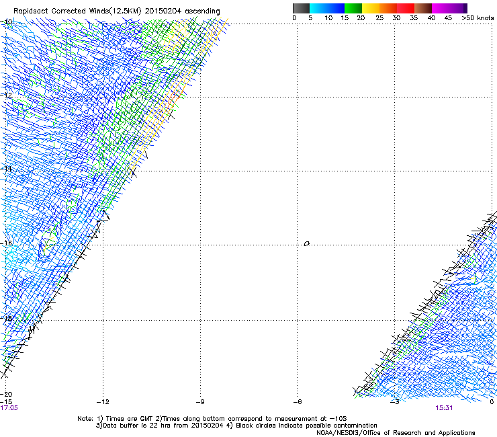
Task: Click the 'Note: 1) Times are GMT' line
Action: coord(212,419)
